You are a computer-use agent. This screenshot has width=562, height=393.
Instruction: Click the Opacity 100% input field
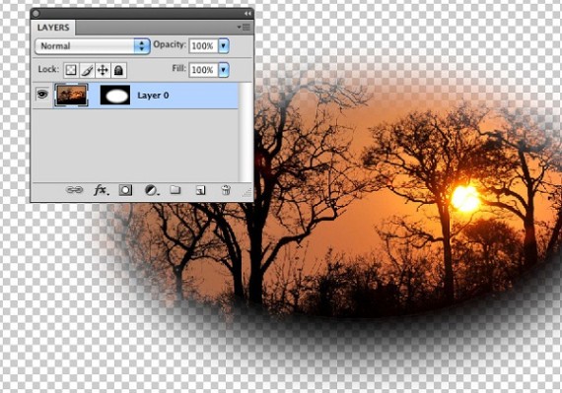[203, 46]
